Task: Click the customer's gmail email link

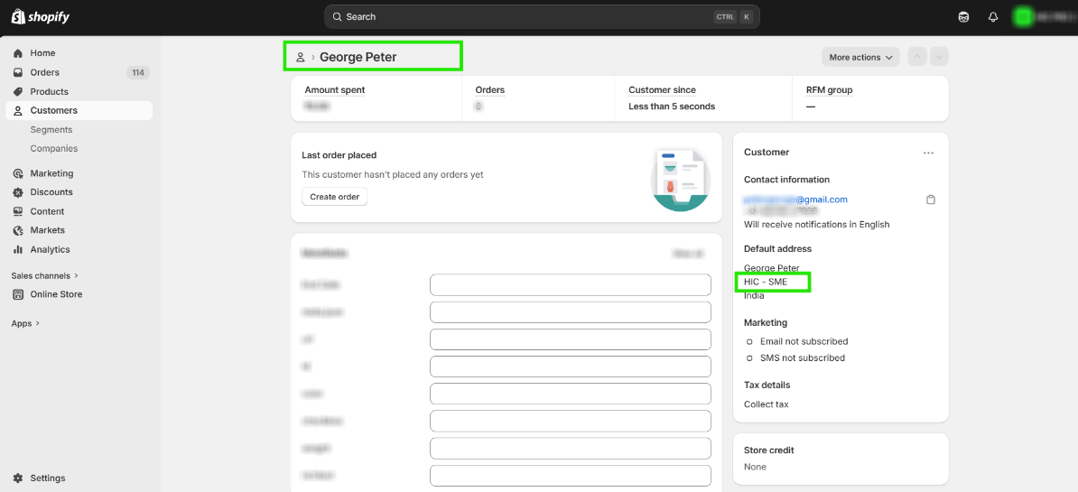Action: 795,200
